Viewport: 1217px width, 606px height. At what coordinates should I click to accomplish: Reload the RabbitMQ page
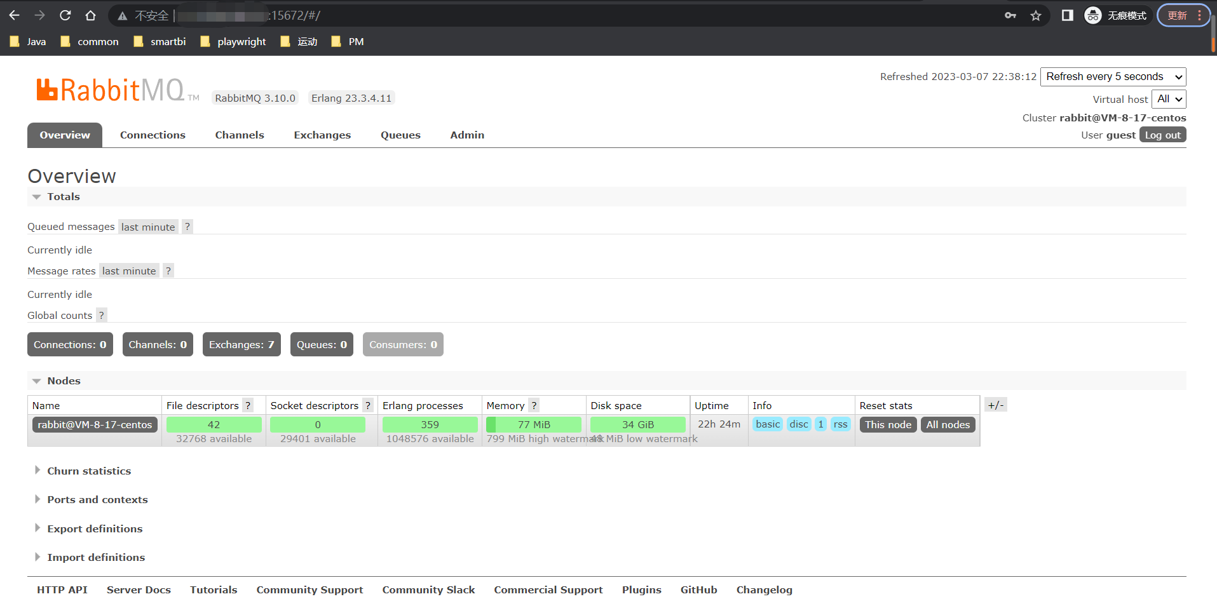tap(65, 15)
